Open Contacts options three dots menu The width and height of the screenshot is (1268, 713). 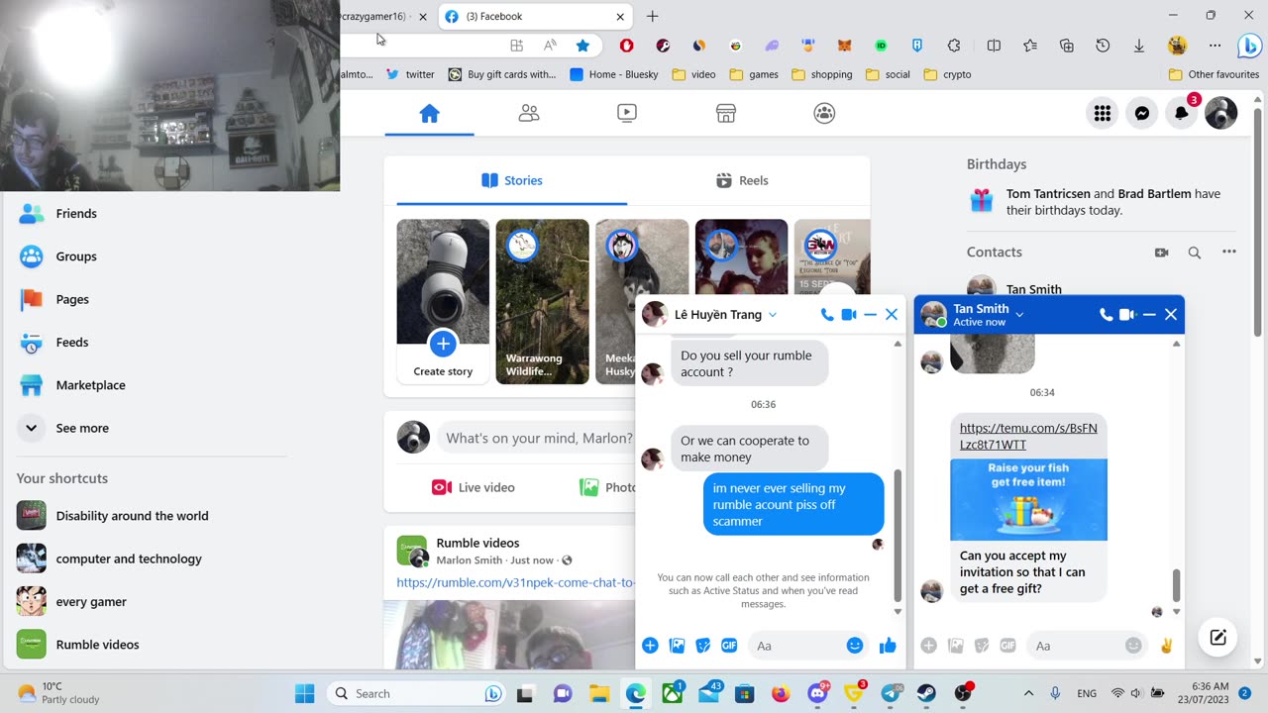[1229, 252]
